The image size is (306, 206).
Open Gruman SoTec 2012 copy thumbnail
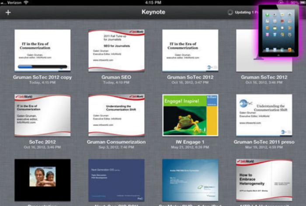(x=42, y=51)
